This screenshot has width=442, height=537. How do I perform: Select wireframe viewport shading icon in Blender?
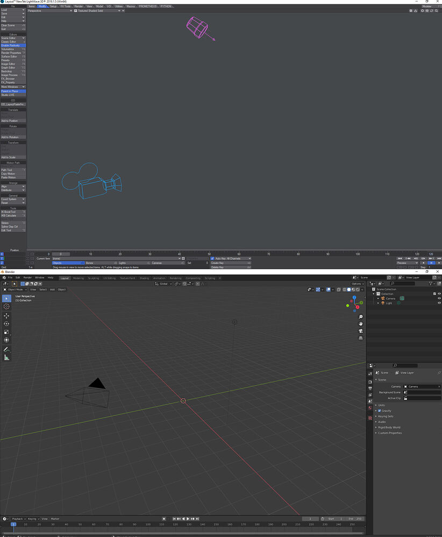345,289
